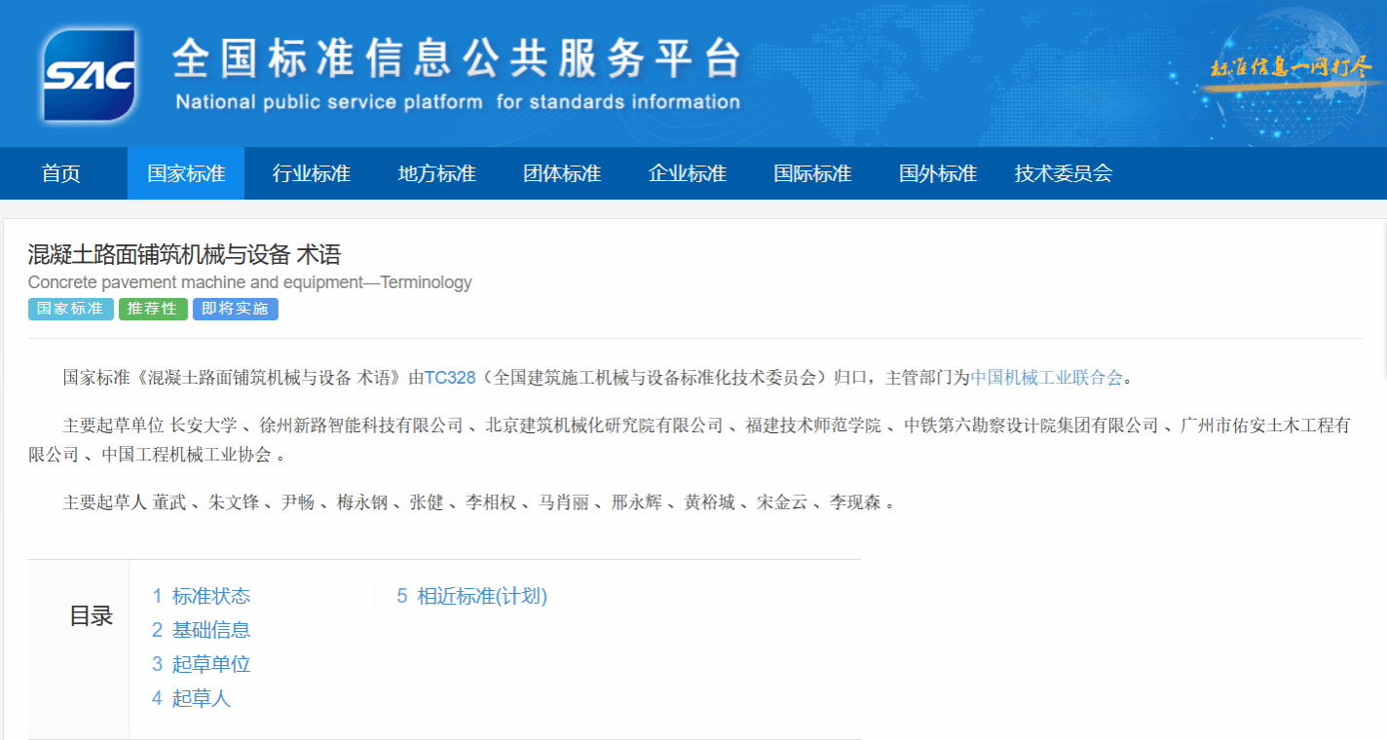Go to 国际标准 section
This screenshot has height=740, width=1387.
(812, 173)
